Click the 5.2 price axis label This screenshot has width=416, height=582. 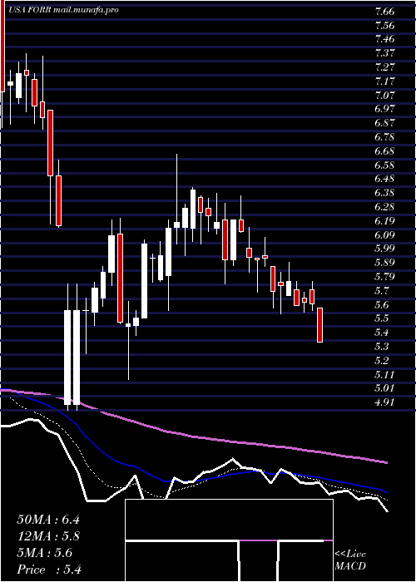pyautogui.click(x=383, y=360)
